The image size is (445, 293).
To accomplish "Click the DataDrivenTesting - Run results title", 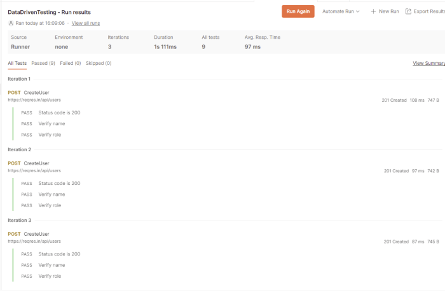I will point(49,12).
